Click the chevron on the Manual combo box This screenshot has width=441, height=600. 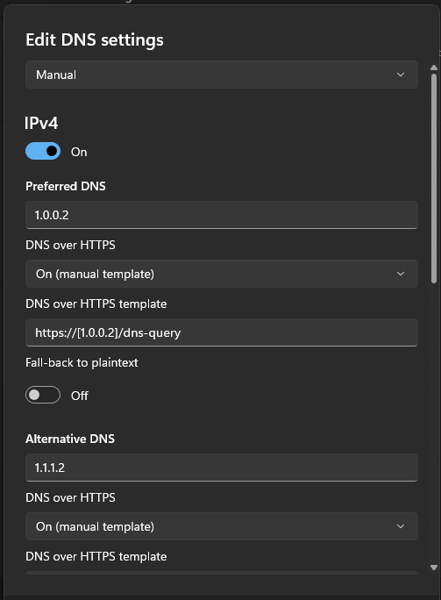click(x=401, y=75)
